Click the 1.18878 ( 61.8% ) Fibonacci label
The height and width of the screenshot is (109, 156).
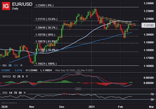(46, 41)
